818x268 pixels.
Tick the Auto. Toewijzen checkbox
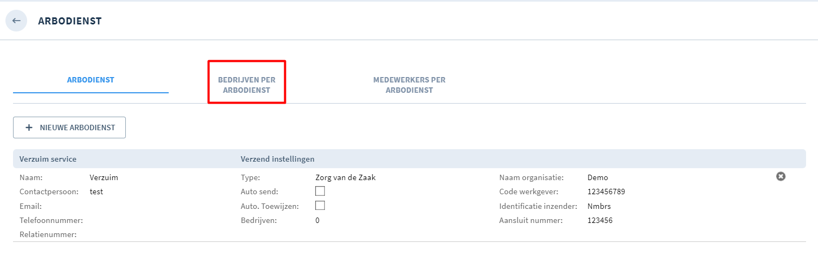pos(320,206)
